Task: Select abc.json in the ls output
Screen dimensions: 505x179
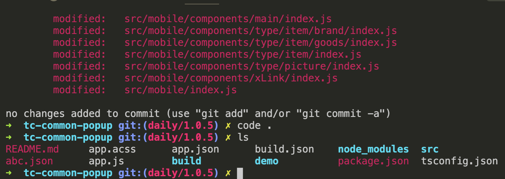Action: [x=29, y=161]
